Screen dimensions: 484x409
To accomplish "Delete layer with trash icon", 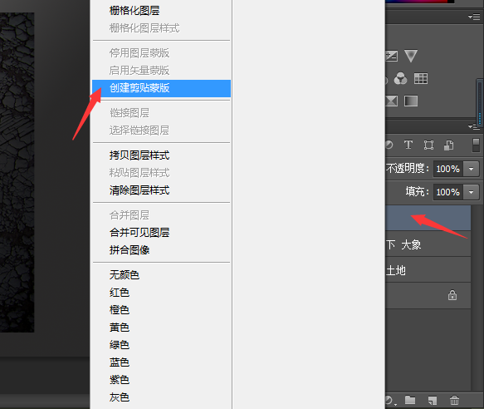I will tap(454, 401).
